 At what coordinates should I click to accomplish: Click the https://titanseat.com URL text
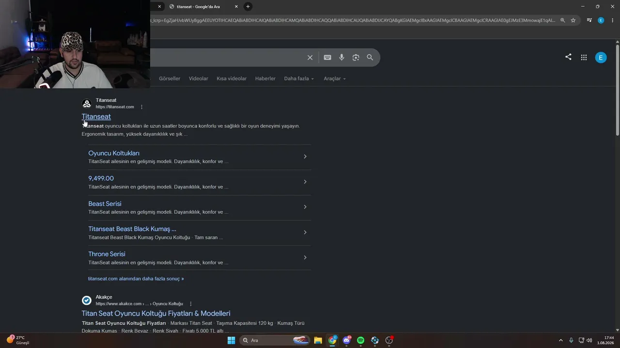point(115,107)
